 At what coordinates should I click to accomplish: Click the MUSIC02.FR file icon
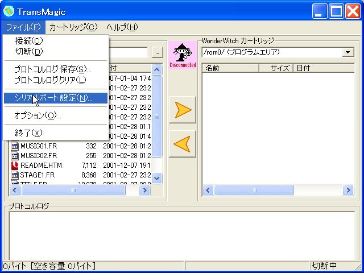(x=15, y=156)
